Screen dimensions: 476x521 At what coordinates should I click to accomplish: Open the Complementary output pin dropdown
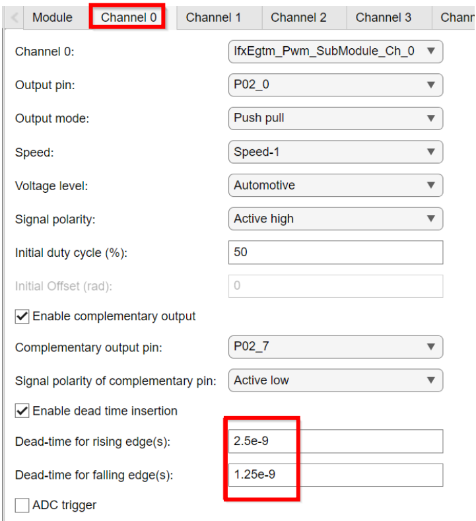335,347
